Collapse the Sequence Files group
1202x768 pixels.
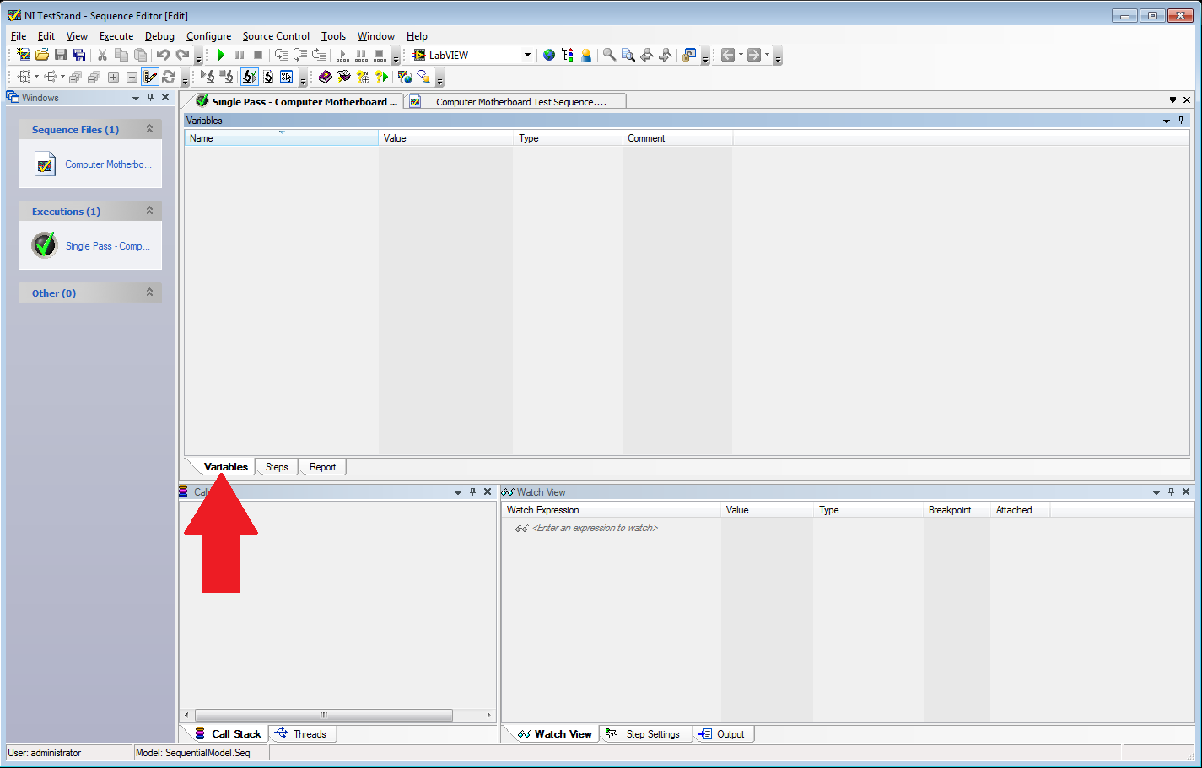(x=149, y=129)
